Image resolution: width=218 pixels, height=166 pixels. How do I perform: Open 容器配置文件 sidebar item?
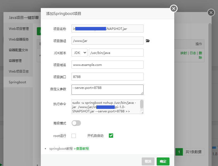[18, 50]
